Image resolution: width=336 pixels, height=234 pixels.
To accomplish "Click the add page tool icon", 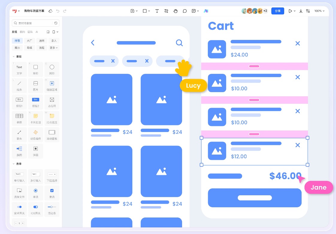I will pos(132,11).
